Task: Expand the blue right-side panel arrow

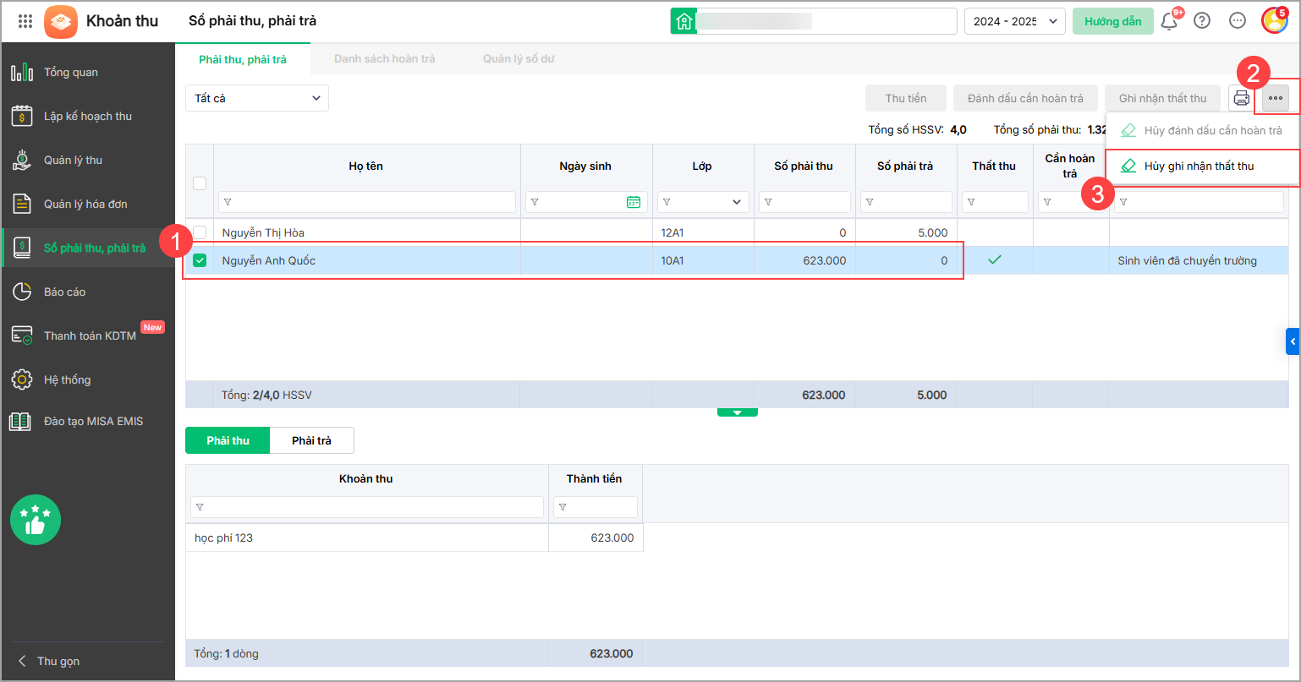Action: coord(1293,341)
